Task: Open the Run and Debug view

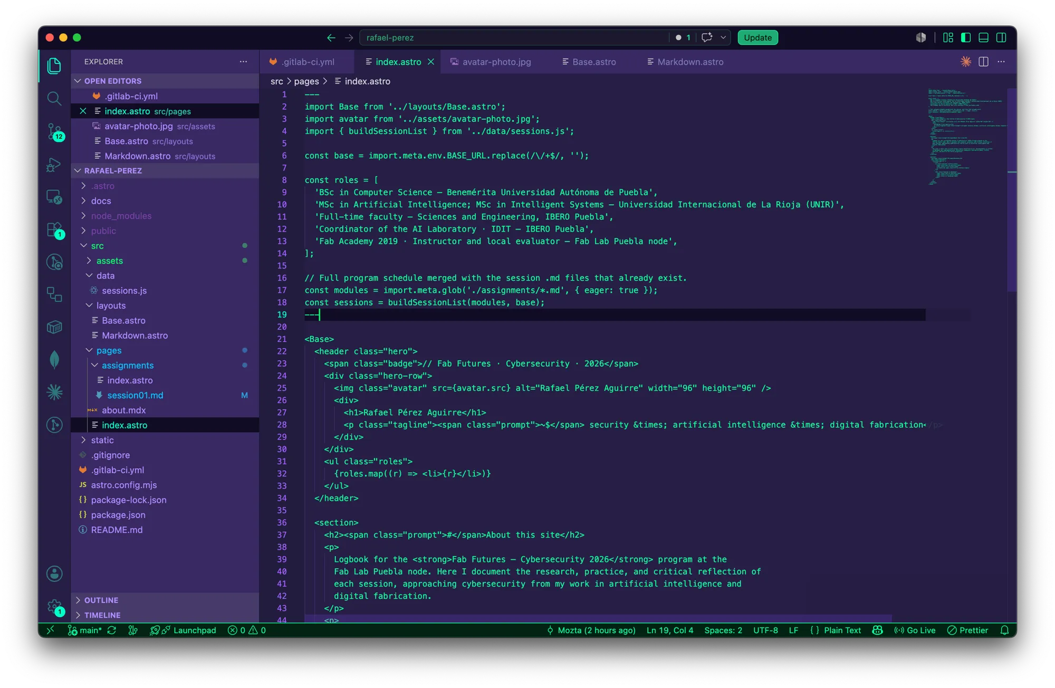Action: pos(54,165)
